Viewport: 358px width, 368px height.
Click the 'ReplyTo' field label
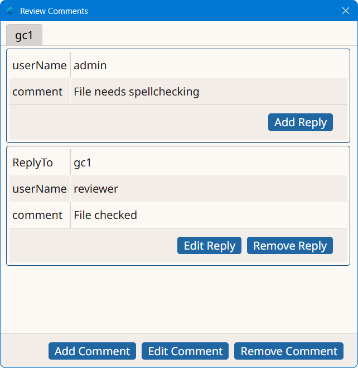(32, 163)
